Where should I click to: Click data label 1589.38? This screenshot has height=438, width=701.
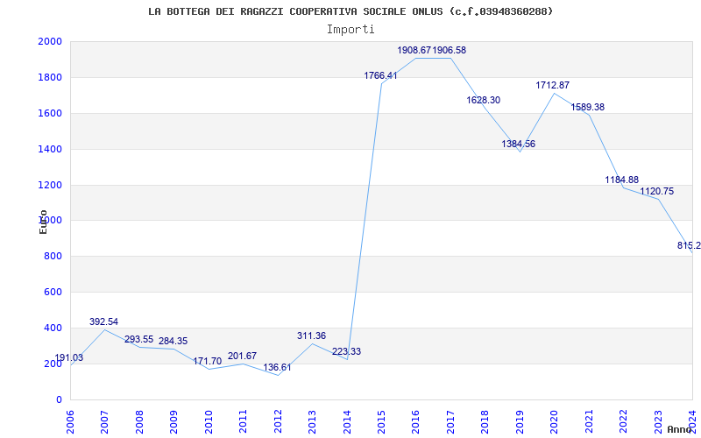click(x=587, y=107)
